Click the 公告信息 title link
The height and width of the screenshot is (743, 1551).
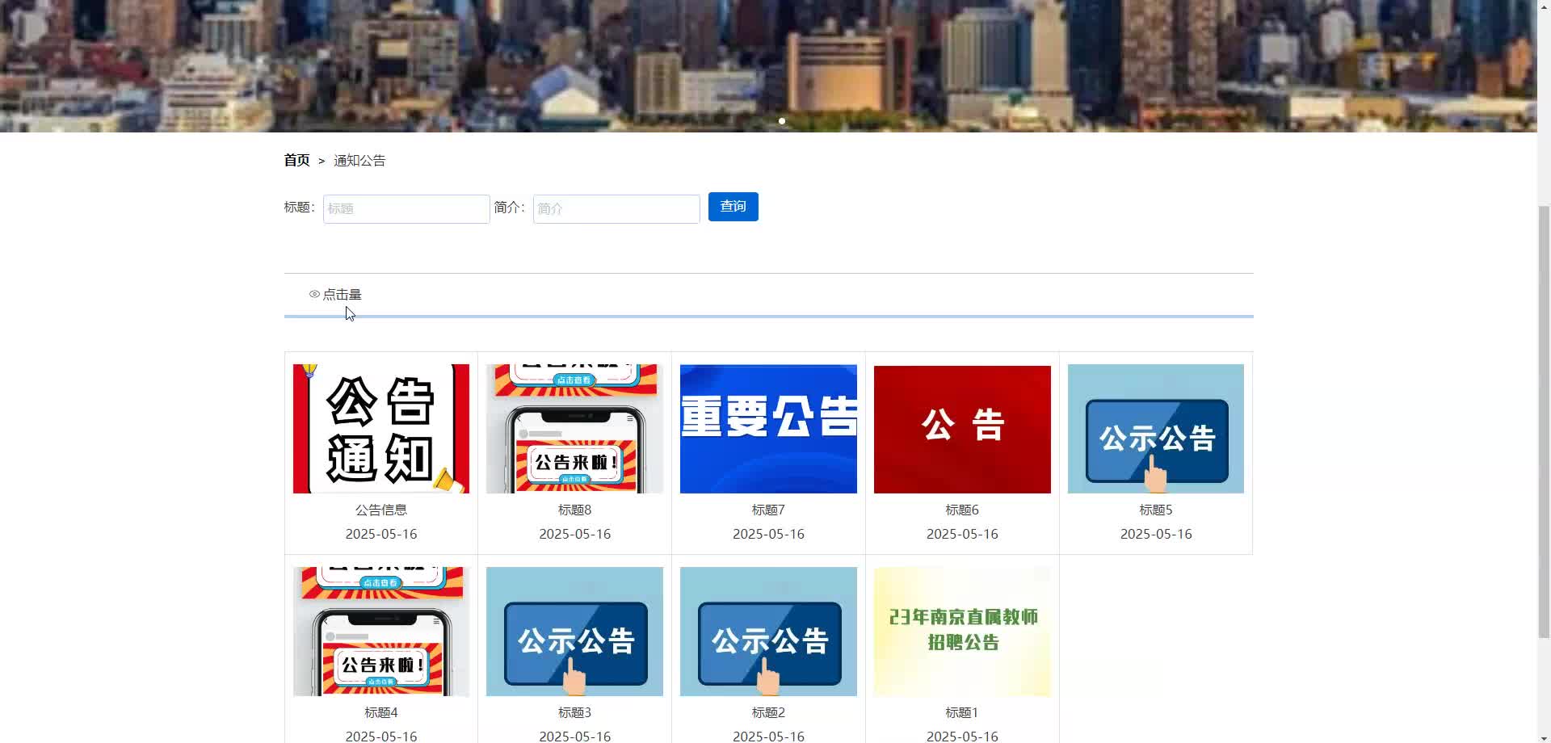point(381,510)
